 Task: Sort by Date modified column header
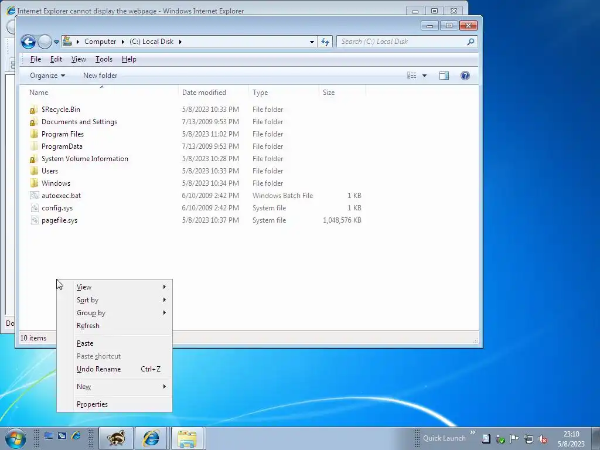point(213,92)
